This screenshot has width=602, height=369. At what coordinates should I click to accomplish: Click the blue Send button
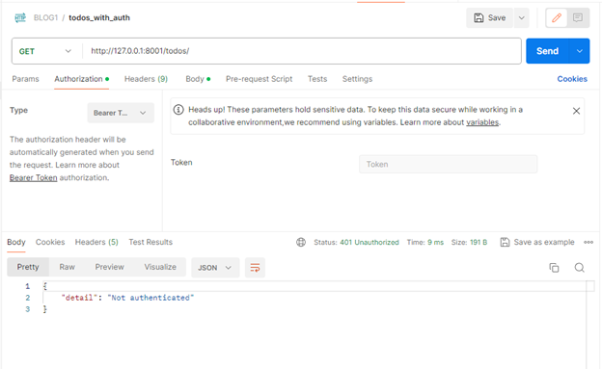coord(547,51)
